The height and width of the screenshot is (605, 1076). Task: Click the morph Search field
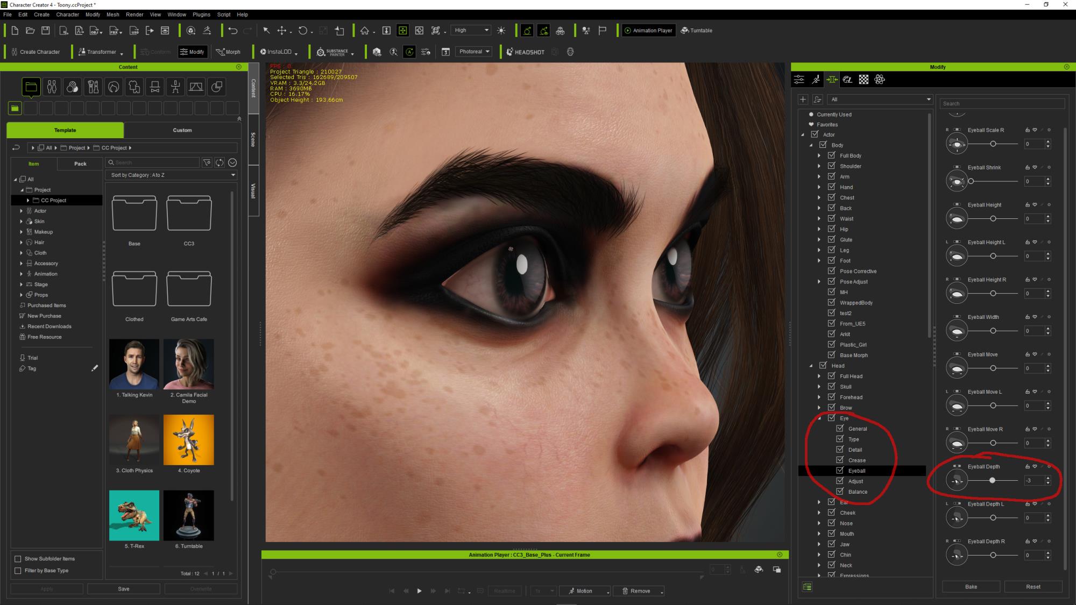(x=1002, y=103)
